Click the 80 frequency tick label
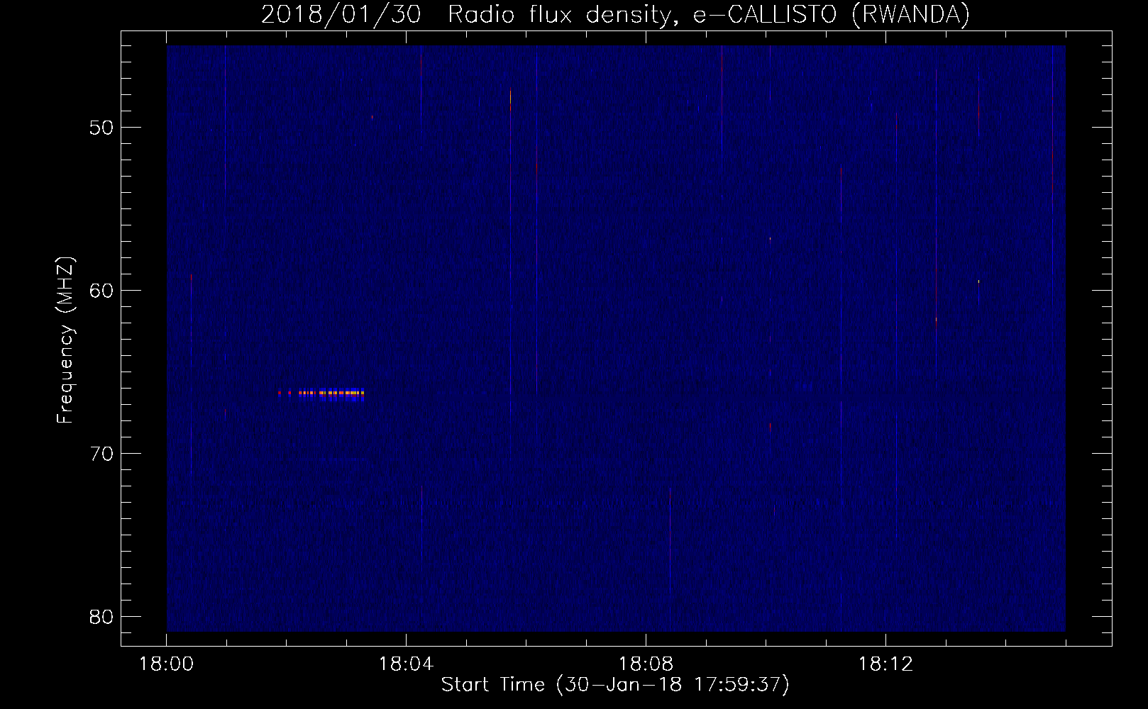 tap(102, 617)
